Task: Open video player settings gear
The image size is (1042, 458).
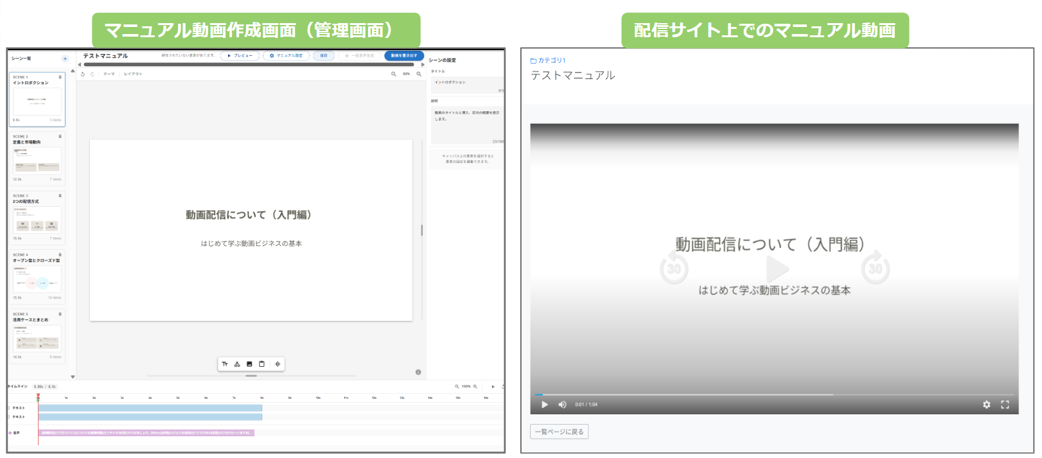Action: 986,405
